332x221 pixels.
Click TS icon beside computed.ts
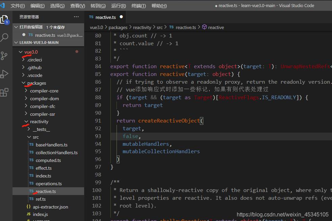tap(31, 160)
